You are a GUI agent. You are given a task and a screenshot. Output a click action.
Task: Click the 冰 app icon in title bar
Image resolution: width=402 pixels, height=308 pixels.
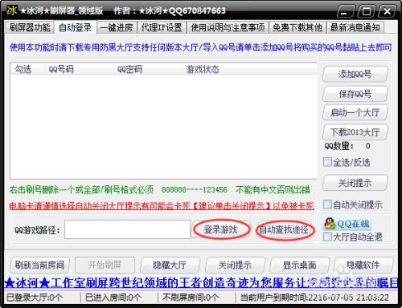(x=12, y=10)
